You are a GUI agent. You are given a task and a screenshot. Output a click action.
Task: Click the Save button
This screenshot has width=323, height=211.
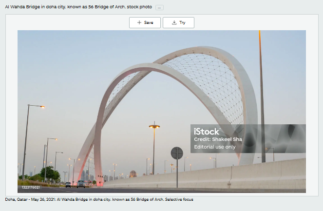[x=145, y=23]
